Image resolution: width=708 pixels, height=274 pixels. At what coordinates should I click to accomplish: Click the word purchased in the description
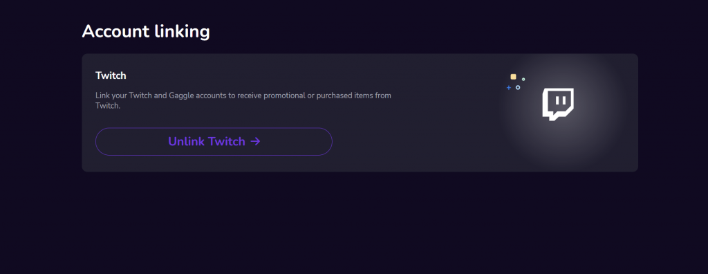tap(333, 96)
